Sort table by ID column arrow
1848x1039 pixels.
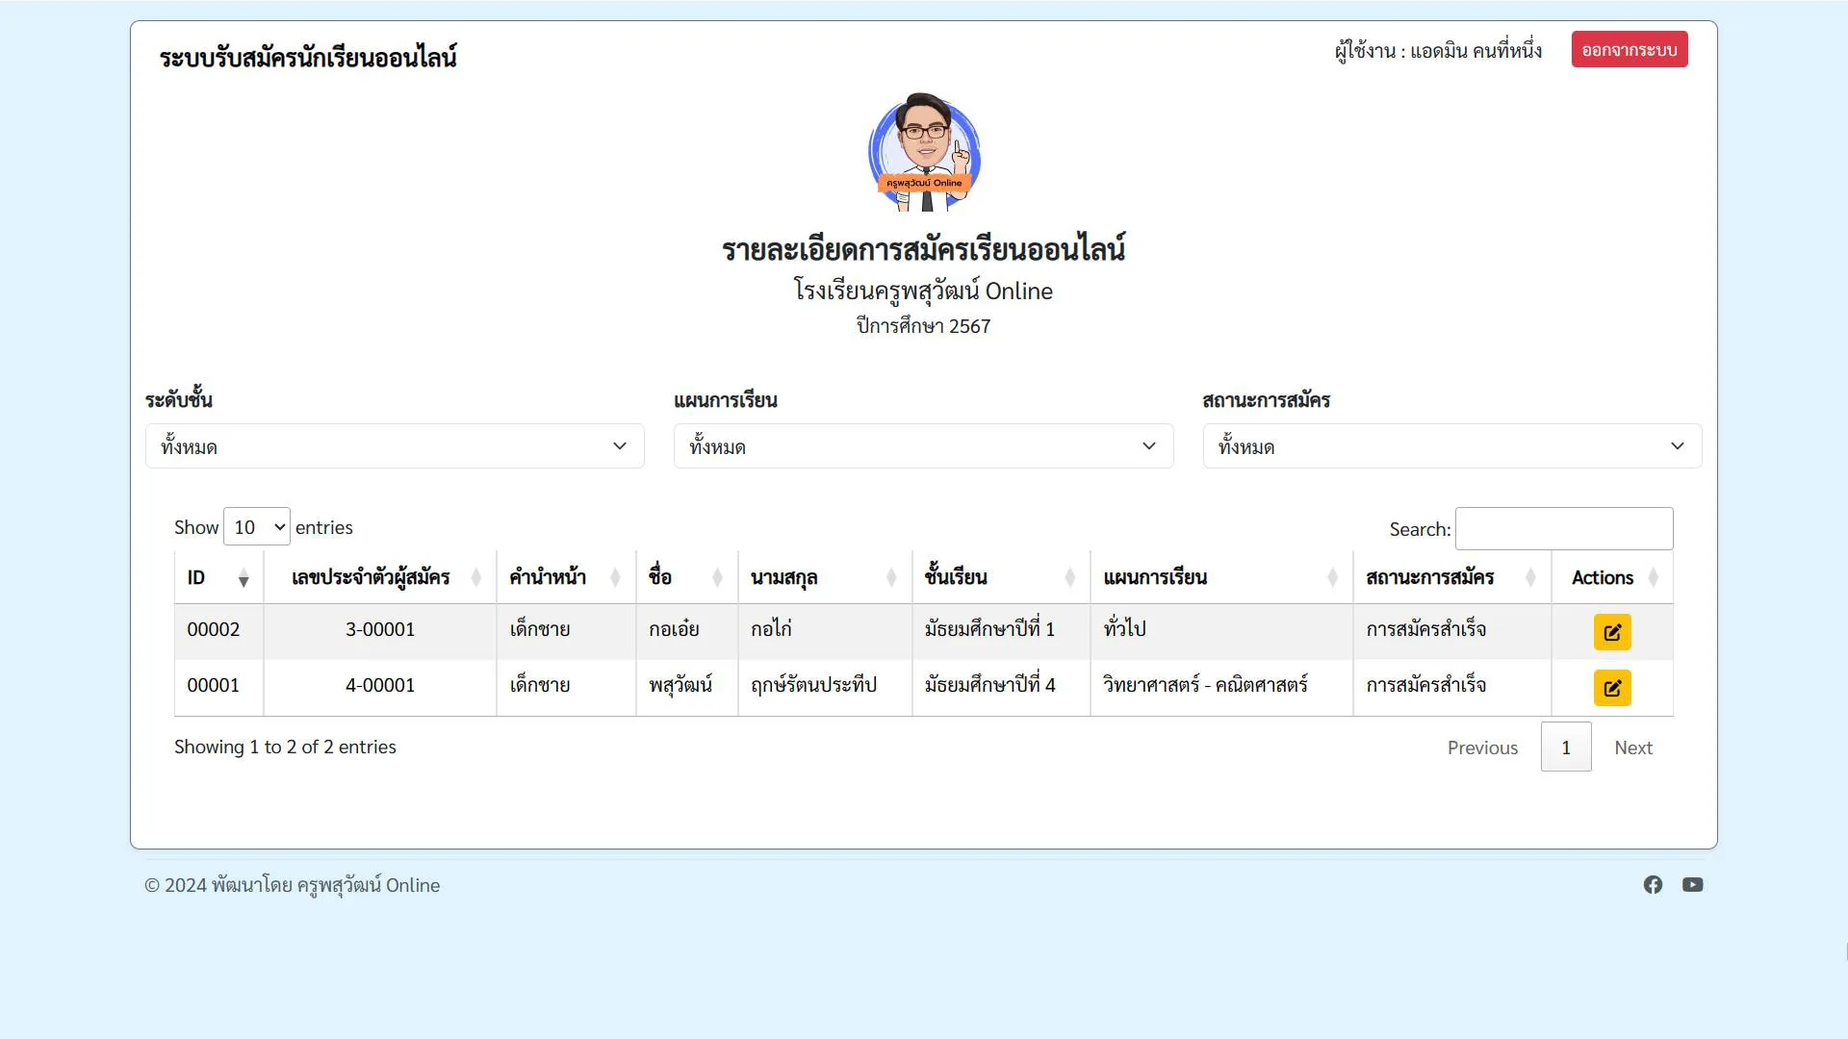coord(243,578)
